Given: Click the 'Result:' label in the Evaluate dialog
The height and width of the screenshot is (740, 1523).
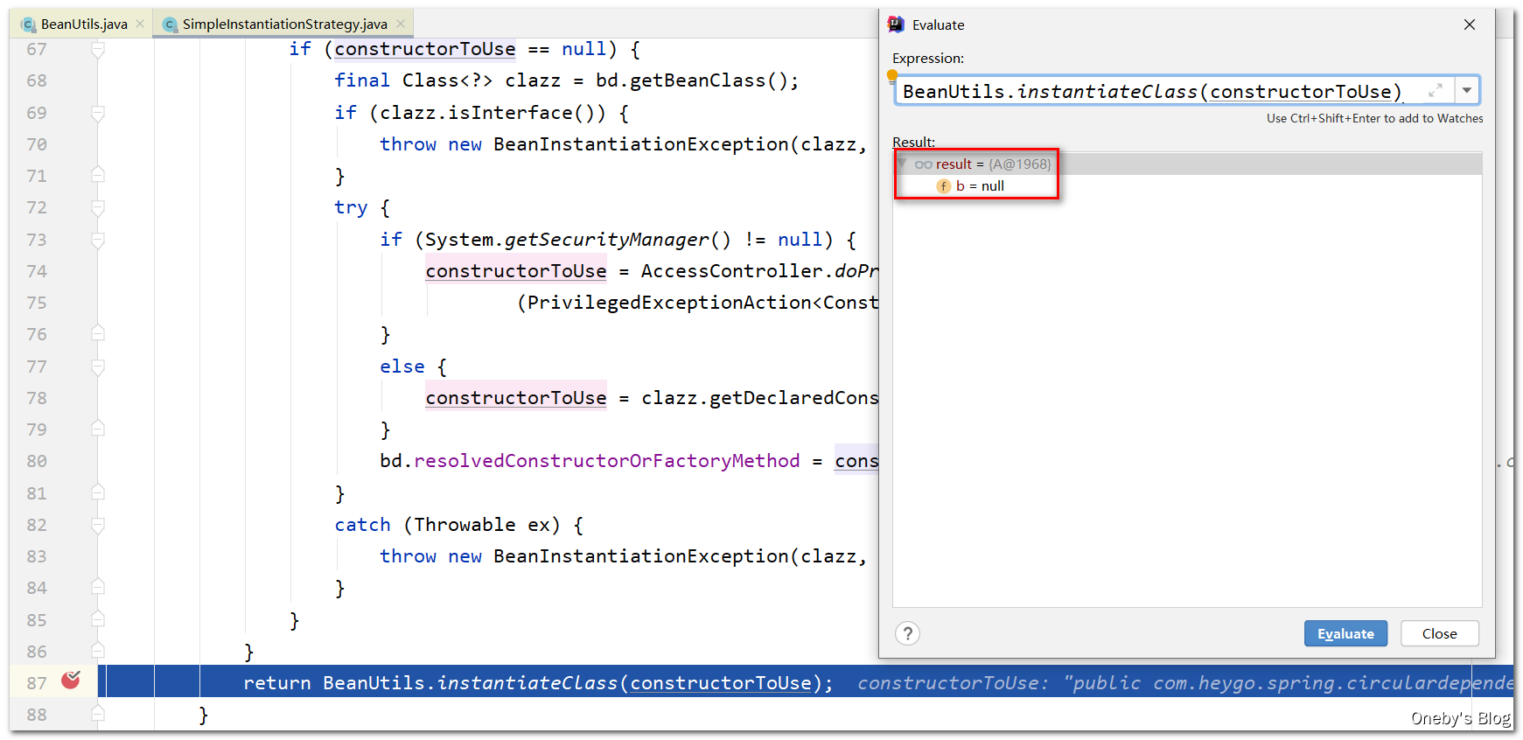Looking at the screenshot, I should tap(913, 142).
